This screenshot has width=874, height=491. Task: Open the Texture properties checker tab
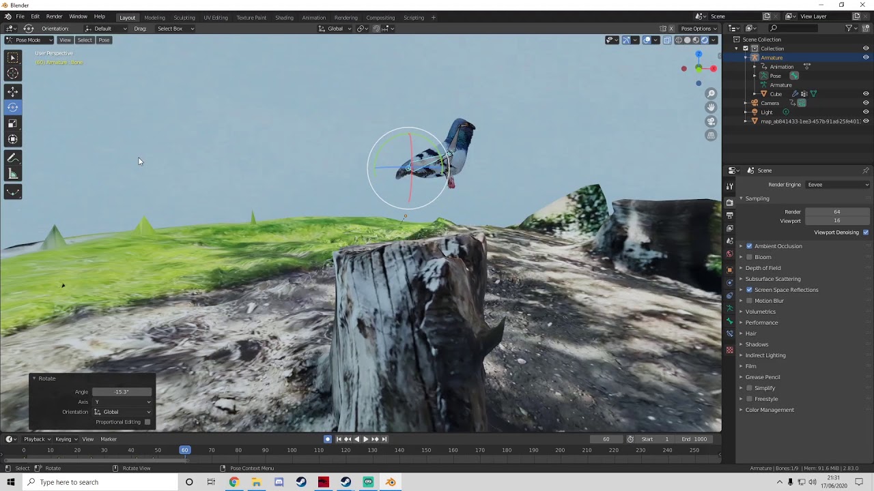729,351
